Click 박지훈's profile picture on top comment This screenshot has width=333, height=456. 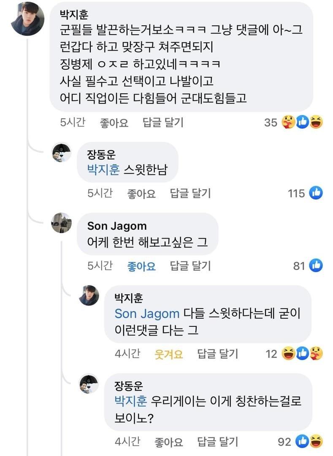tap(27, 19)
